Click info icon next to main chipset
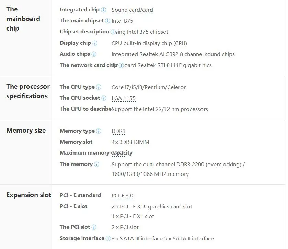Viewport: 288px width, 249px height. click(x=108, y=21)
